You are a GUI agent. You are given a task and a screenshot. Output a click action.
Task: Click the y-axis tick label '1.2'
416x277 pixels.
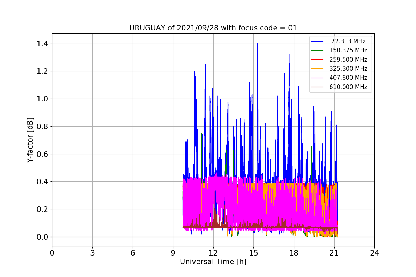coord(42,71)
